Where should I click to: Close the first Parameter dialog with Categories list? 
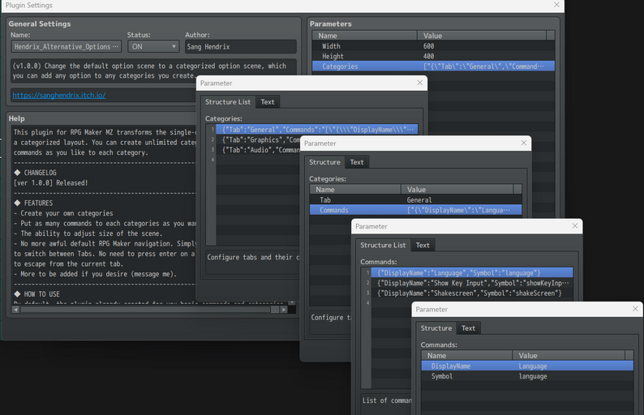pos(419,83)
